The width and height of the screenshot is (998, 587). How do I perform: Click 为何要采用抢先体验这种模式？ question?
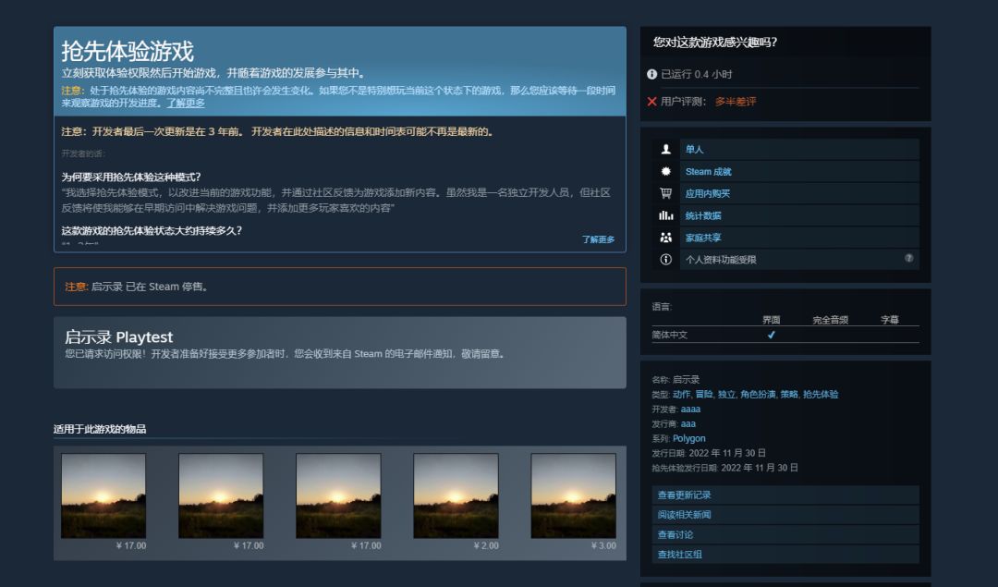click(131, 177)
